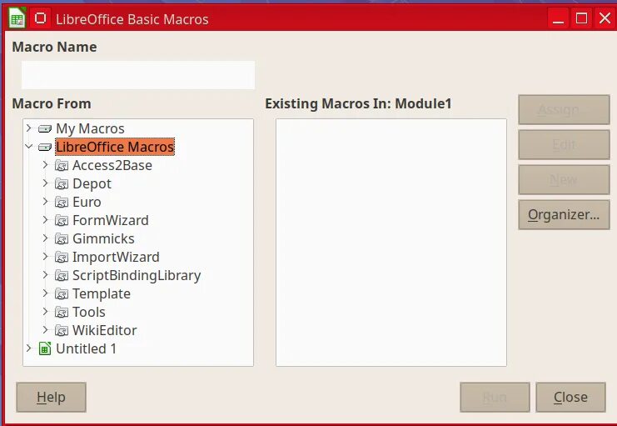Select the Untitled 1 label
This screenshot has width=617, height=426.
pyautogui.click(x=86, y=348)
